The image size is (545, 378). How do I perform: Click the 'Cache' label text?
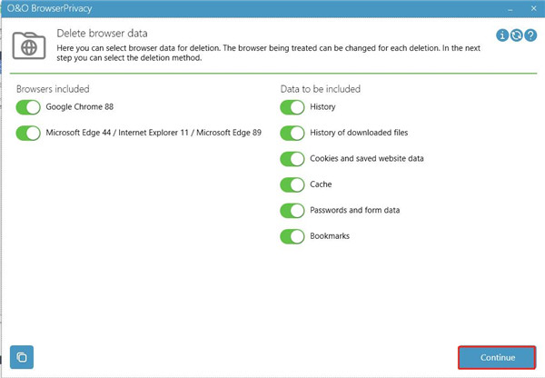(x=321, y=184)
